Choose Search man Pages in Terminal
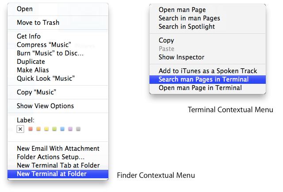Viewport: 283px width, 192px height. click(x=203, y=79)
